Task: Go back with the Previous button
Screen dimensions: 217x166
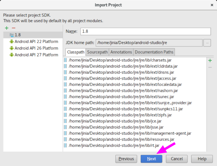Action: coord(126,159)
